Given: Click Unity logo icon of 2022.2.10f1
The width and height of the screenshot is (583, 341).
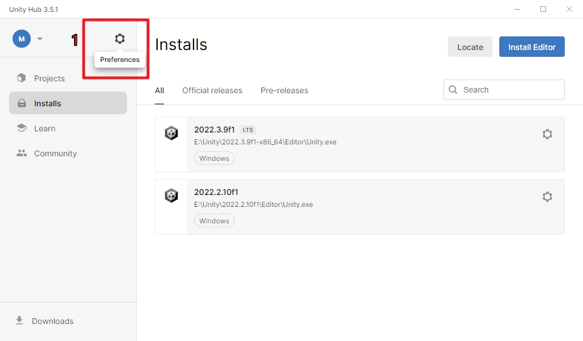Looking at the screenshot, I should point(171,196).
